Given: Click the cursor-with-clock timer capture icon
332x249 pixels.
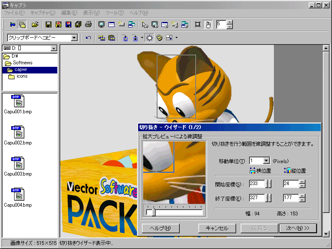Looking at the screenshot, I should pyautogui.click(x=145, y=24).
